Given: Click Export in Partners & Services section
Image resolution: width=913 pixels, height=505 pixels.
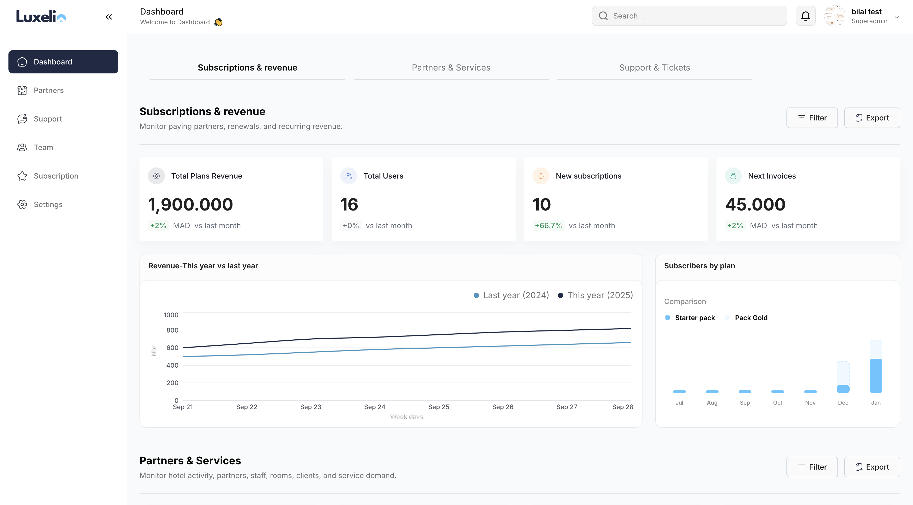Looking at the screenshot, I should click(872, 467).
